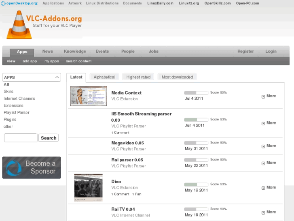
Task: Click the More arrow icon for Dico
Action: [263, 188]
